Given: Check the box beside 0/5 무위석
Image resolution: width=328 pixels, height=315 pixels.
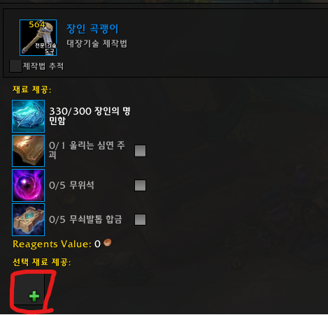Looking at the screenshot, I should point(140,185).
